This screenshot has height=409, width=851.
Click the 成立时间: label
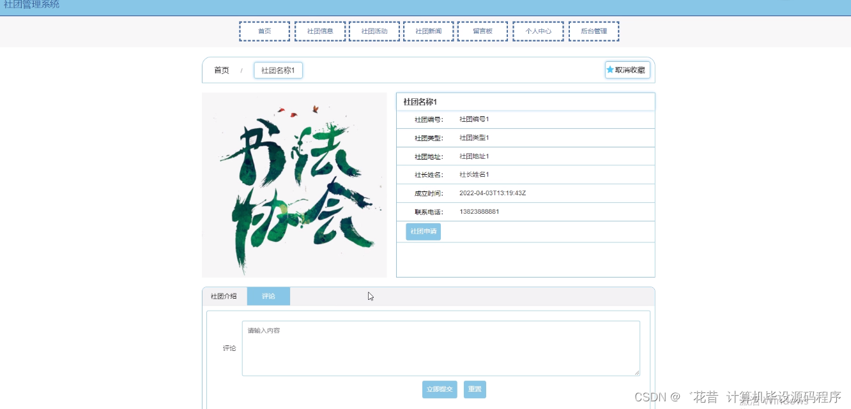[x=429, y=194]
